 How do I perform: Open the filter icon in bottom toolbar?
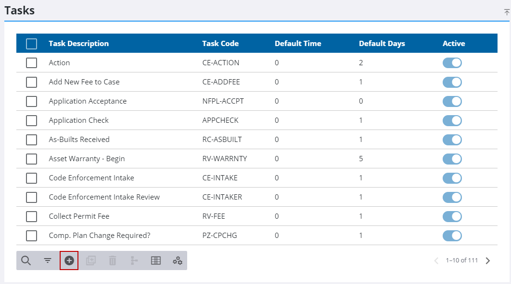pos(48,260)
